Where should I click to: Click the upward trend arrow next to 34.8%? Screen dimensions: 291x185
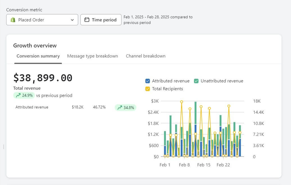pyautogui.click(x=120, y=107)
